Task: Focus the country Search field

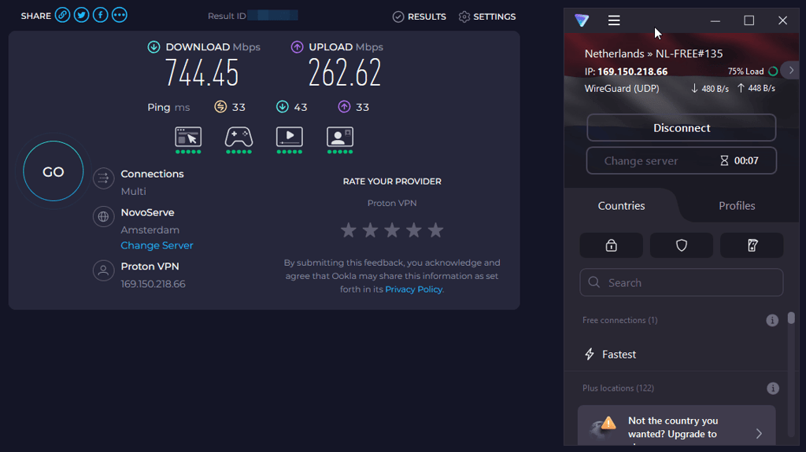Action: [682, 282]
